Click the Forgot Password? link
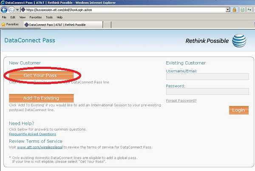255x171 pixels. coord(181,100)
